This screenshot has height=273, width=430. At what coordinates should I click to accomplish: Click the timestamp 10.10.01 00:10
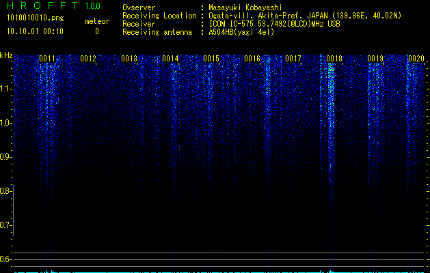35,31
